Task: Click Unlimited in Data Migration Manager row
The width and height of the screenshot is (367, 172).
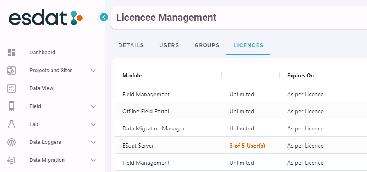Action: [x=241, y=128]
